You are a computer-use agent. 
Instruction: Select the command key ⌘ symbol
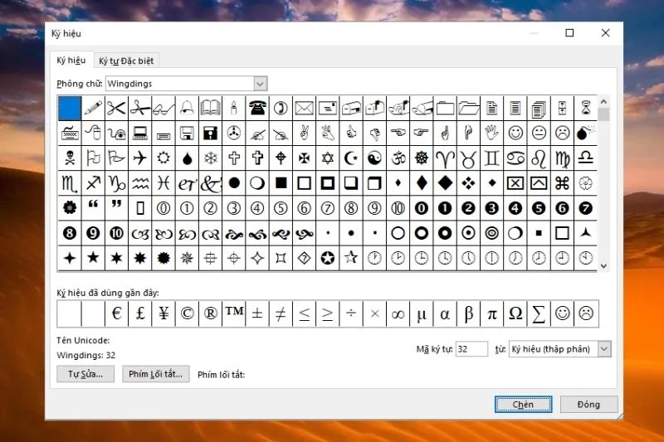coord(562,183)
